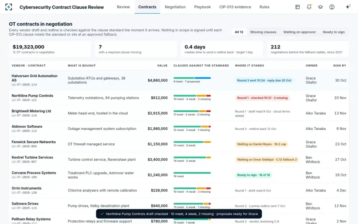Switch to the Review tab
This screenshot has height=224, width=358.
123,7
